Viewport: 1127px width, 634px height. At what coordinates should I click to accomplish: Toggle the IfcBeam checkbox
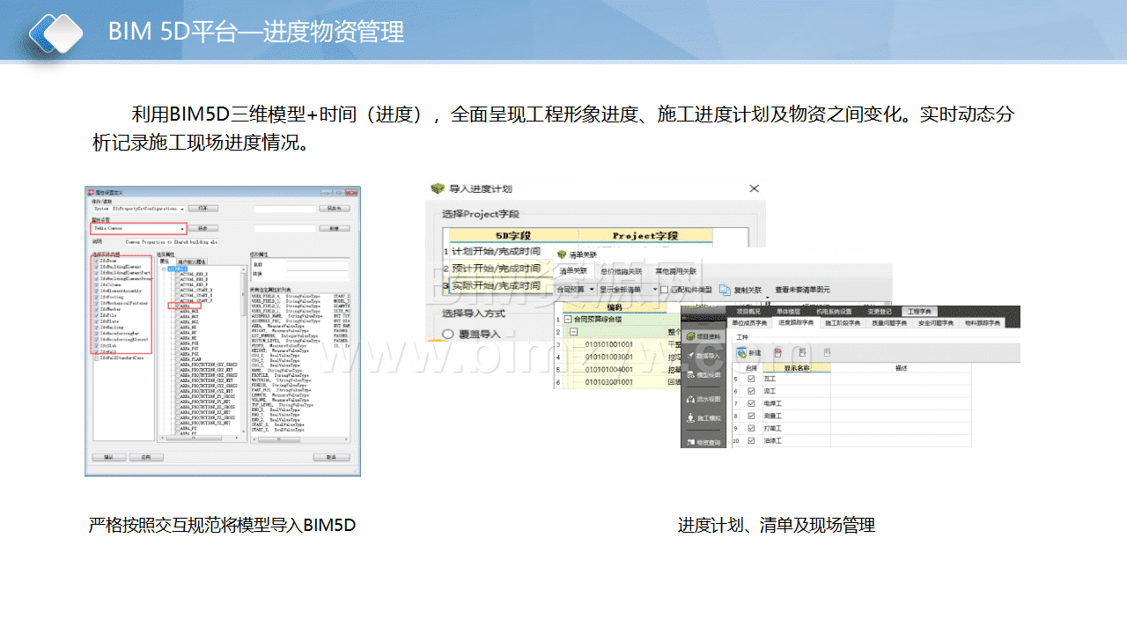click(97, 261)
